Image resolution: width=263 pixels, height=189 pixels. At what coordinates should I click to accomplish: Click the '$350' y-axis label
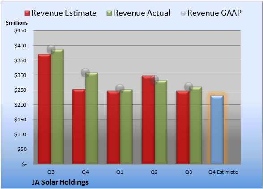click(x=20, y=60)
